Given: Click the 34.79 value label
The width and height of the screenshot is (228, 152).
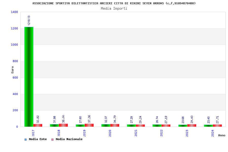Looking at the screenshot, I should [x=115, y=119].
